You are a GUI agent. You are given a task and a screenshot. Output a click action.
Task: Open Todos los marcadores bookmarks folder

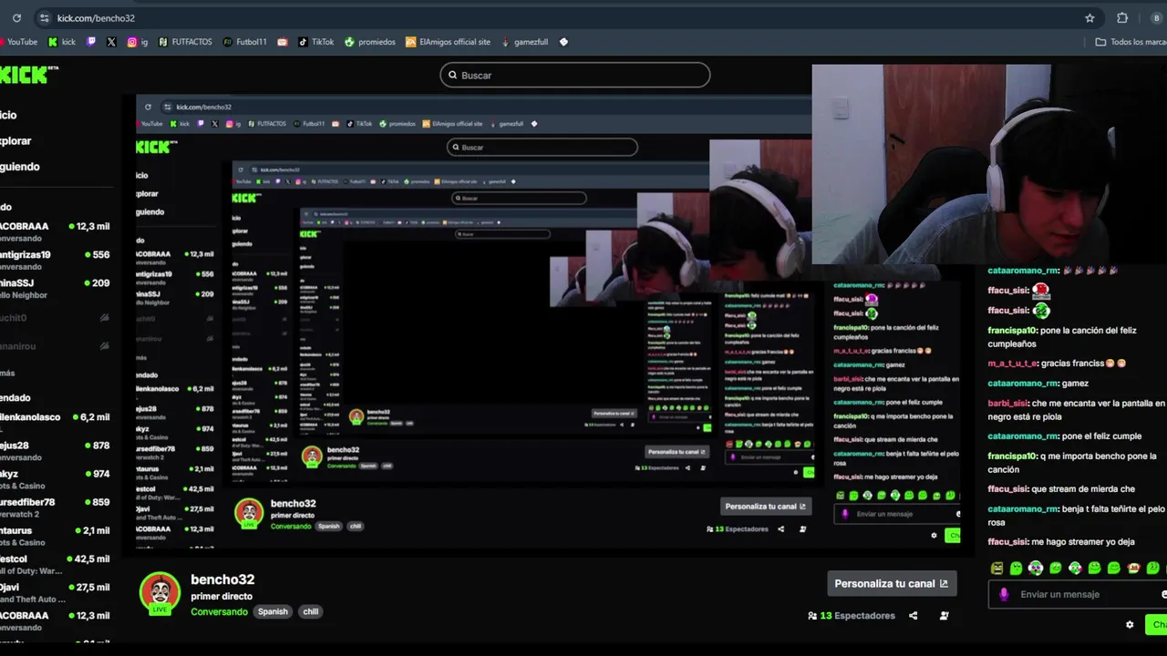tap(1131, 42)
